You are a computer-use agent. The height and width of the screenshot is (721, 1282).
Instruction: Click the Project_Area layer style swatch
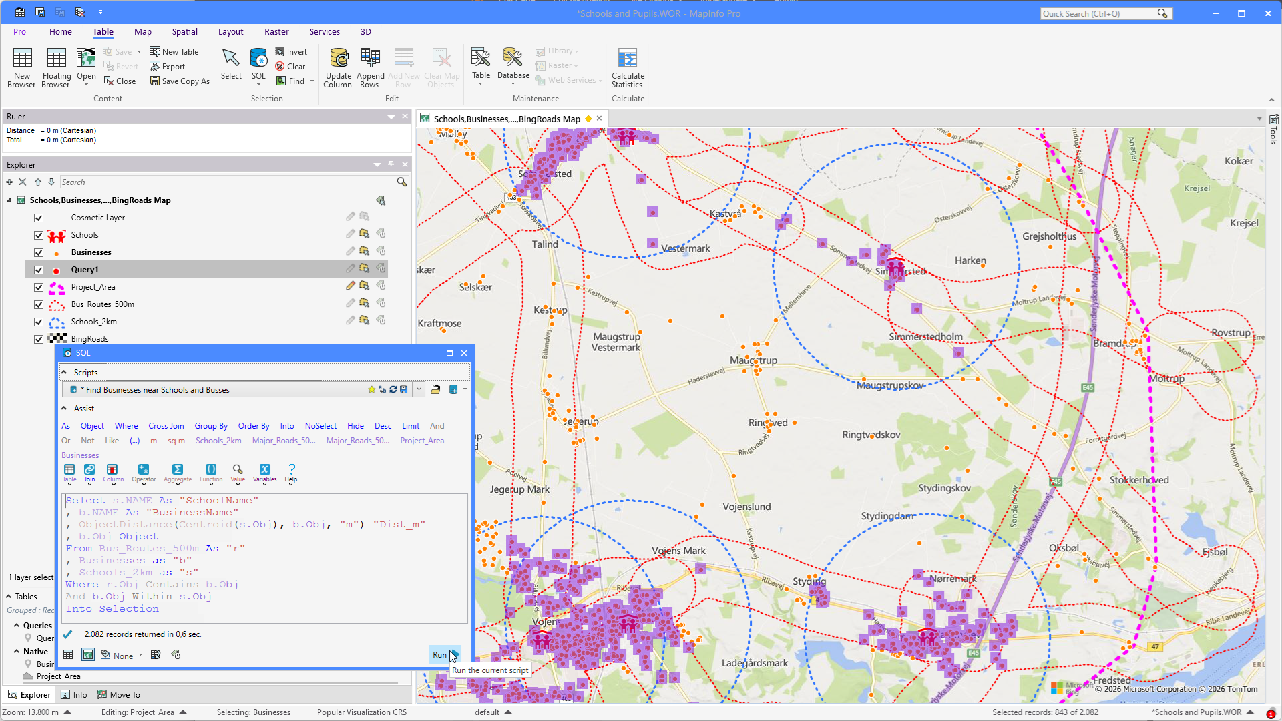[57, 287]
